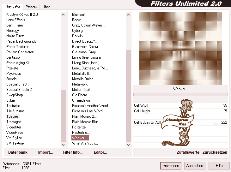Select the Rasterline... filter
The height and width of the screenshot is (172, 231).
click(81, 133)
